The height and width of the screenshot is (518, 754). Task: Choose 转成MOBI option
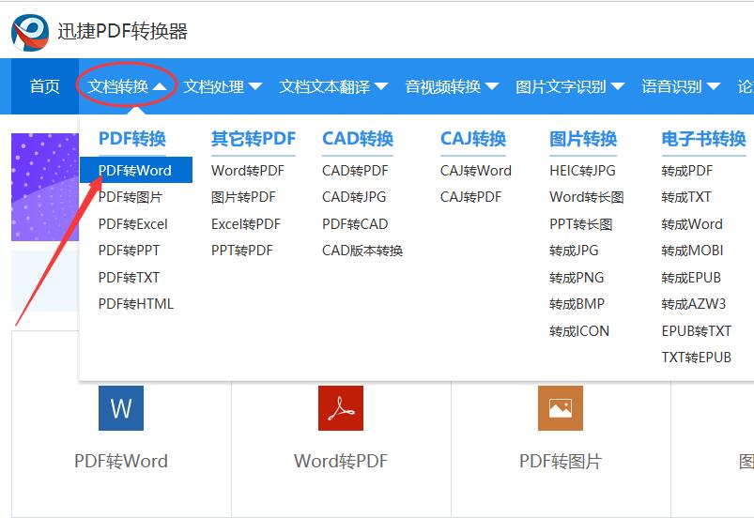click(x=692, y=251)
